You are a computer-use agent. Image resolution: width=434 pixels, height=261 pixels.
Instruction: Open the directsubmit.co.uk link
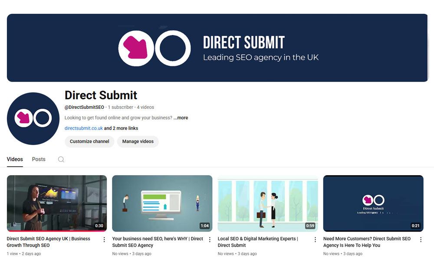[84, 128]
